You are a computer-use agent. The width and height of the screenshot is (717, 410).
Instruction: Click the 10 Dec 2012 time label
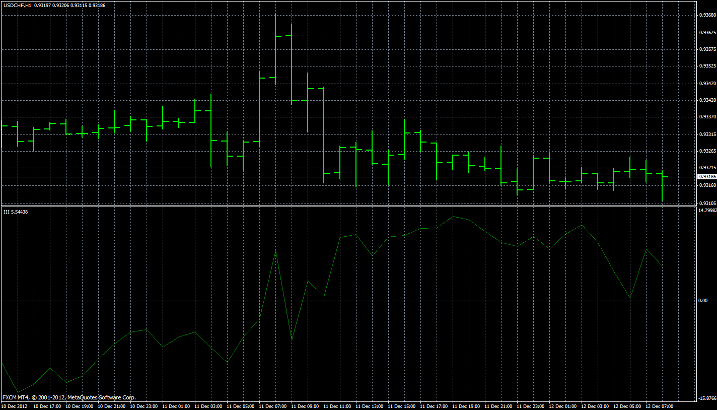15,406
